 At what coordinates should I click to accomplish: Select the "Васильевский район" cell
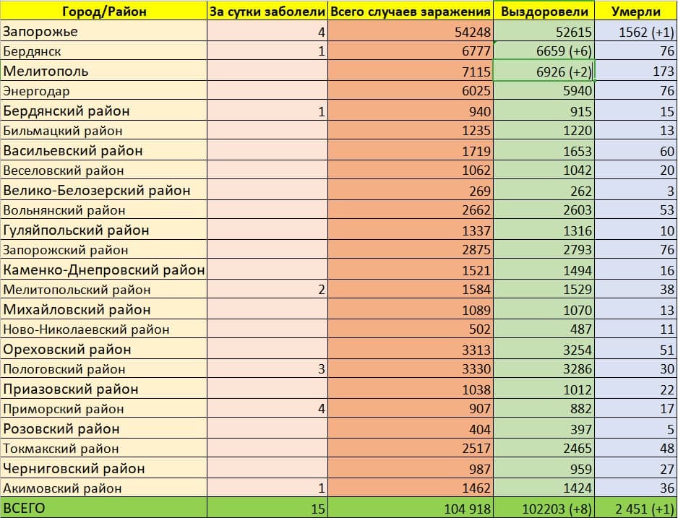click(103, 151)
